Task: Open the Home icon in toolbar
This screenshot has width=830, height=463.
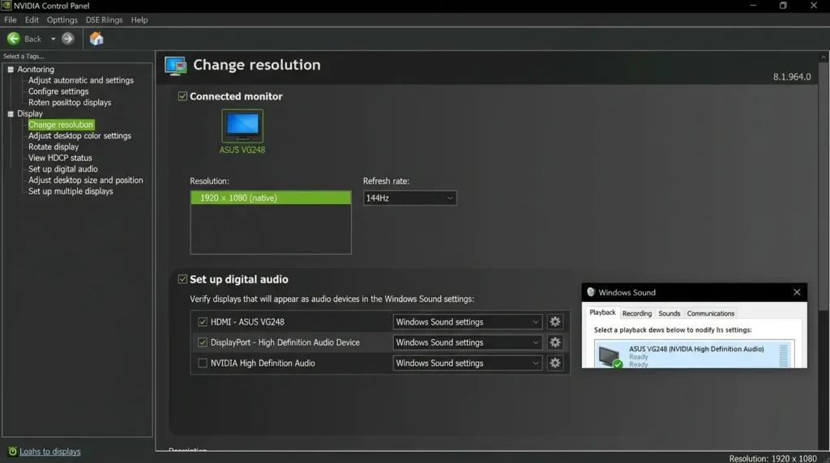Action: (96, 39)
